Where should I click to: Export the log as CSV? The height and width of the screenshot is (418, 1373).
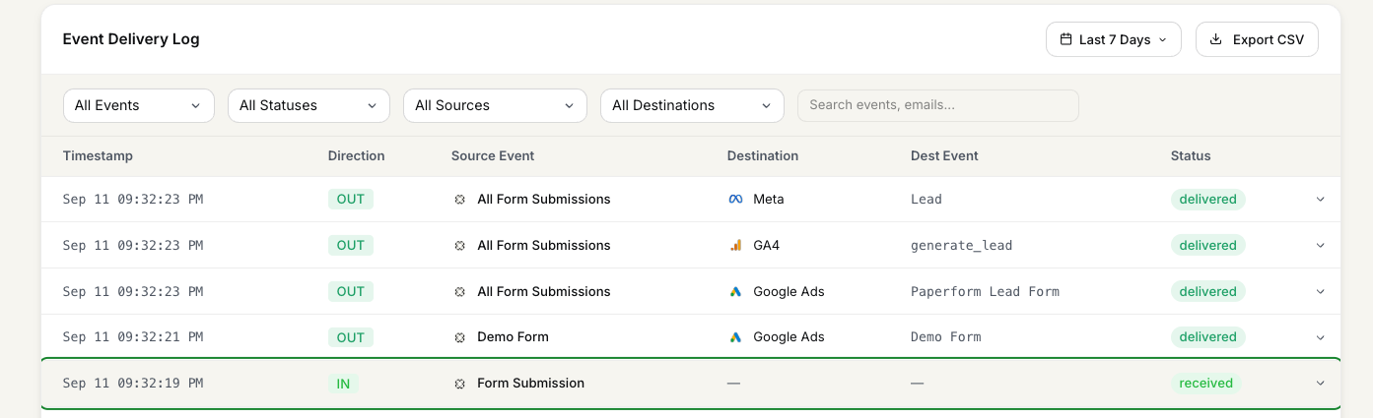click(x=1257, y=39)
